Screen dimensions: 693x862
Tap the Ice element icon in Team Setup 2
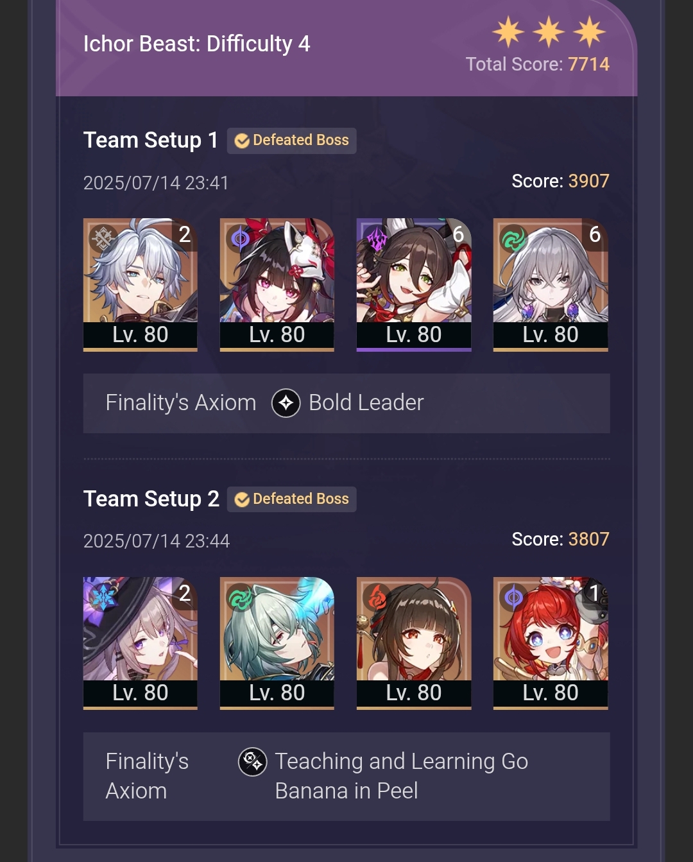click(x=103, y=598)
